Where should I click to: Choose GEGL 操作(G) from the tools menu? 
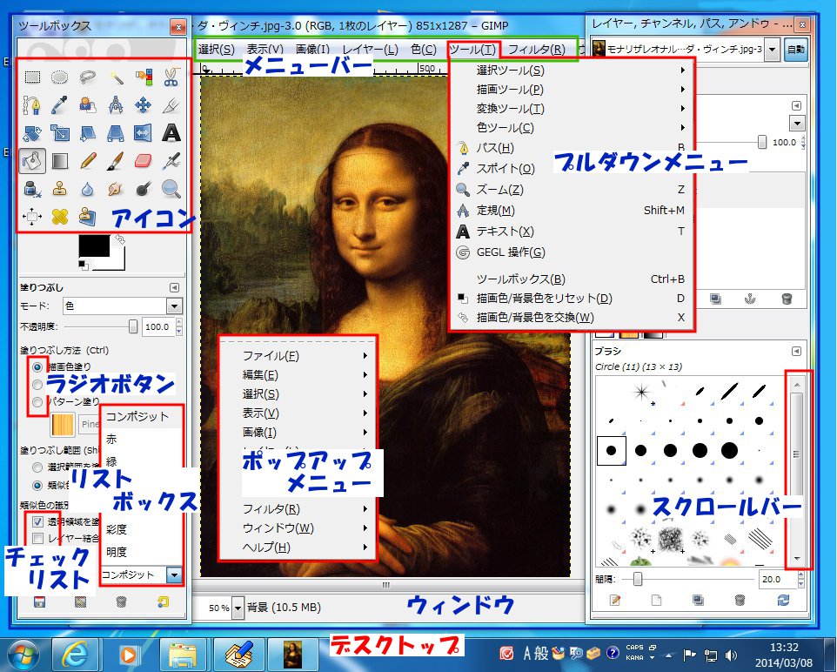coord(572,252)
